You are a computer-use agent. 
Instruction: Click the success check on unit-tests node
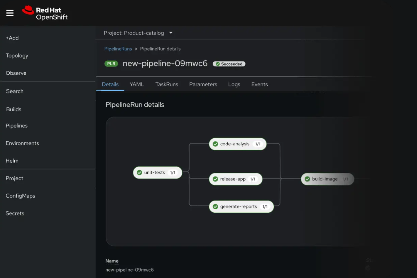click(x=139, y=172)
